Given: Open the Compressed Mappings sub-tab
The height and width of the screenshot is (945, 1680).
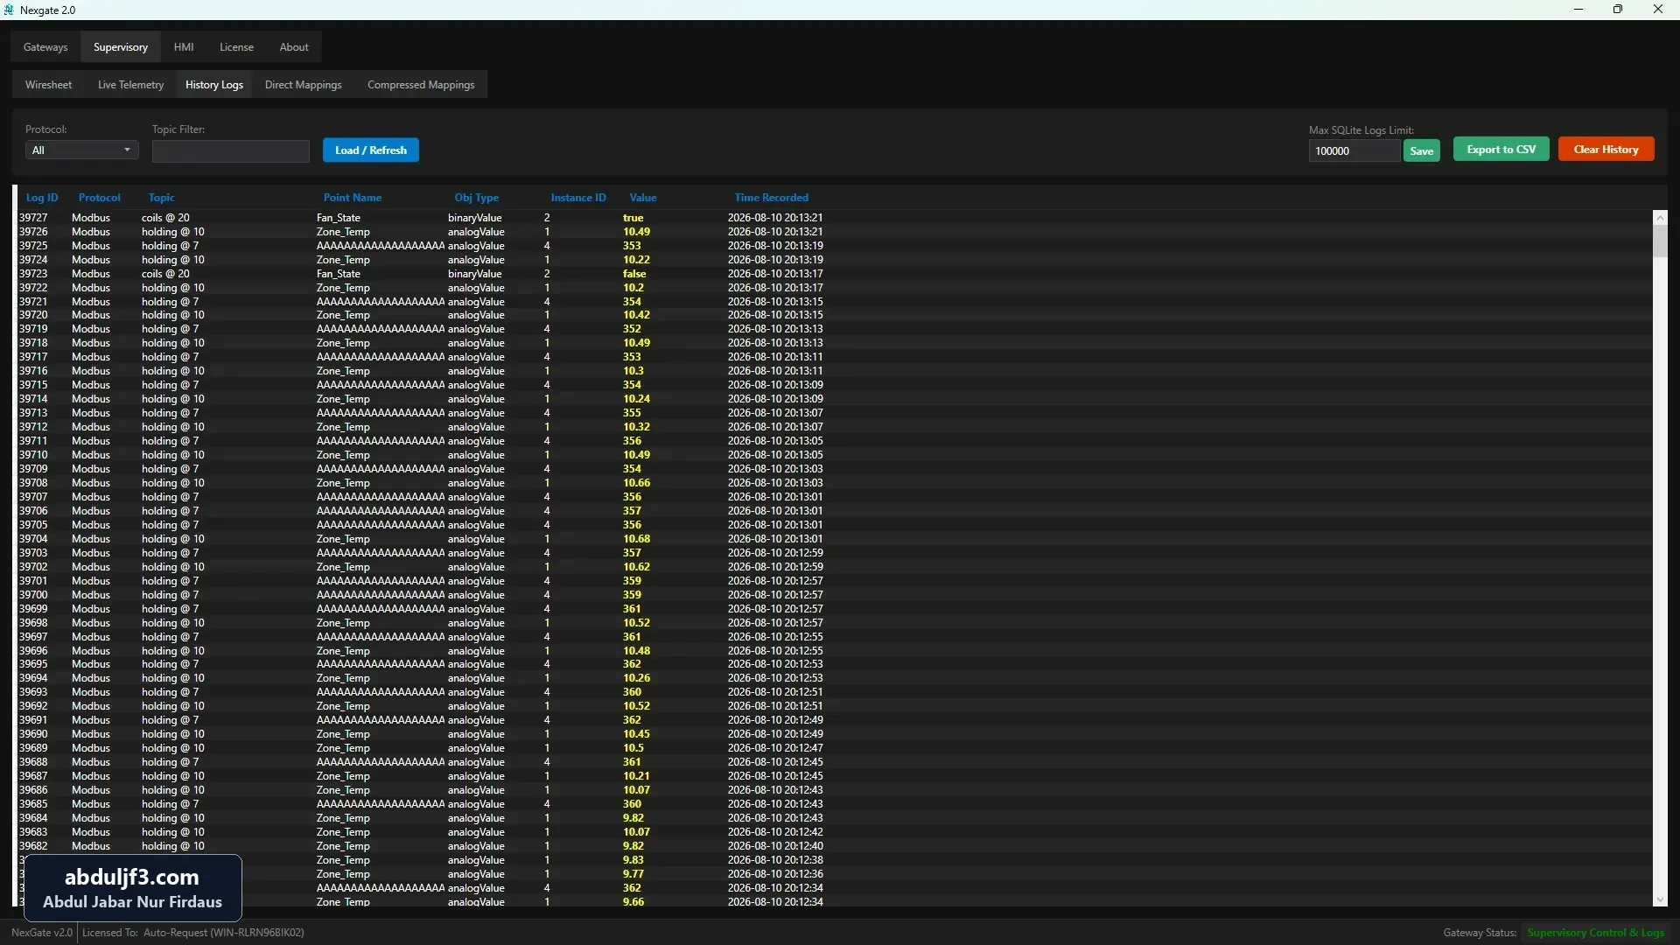Looking at the screenshot, I should click(x=421, y=85).
